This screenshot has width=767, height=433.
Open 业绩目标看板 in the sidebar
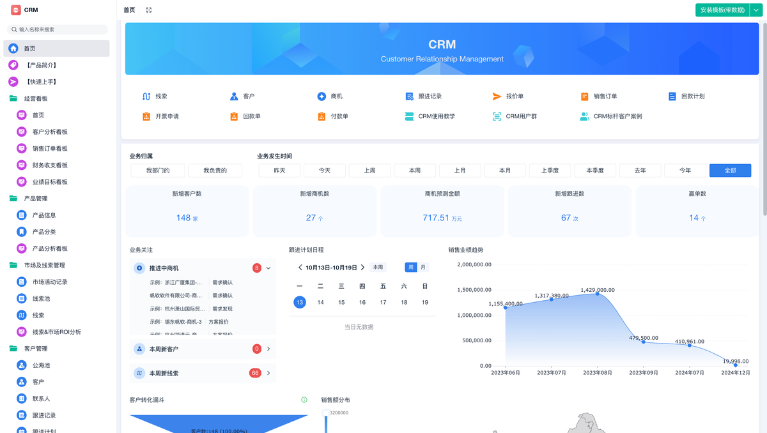(x=58, y=182)
